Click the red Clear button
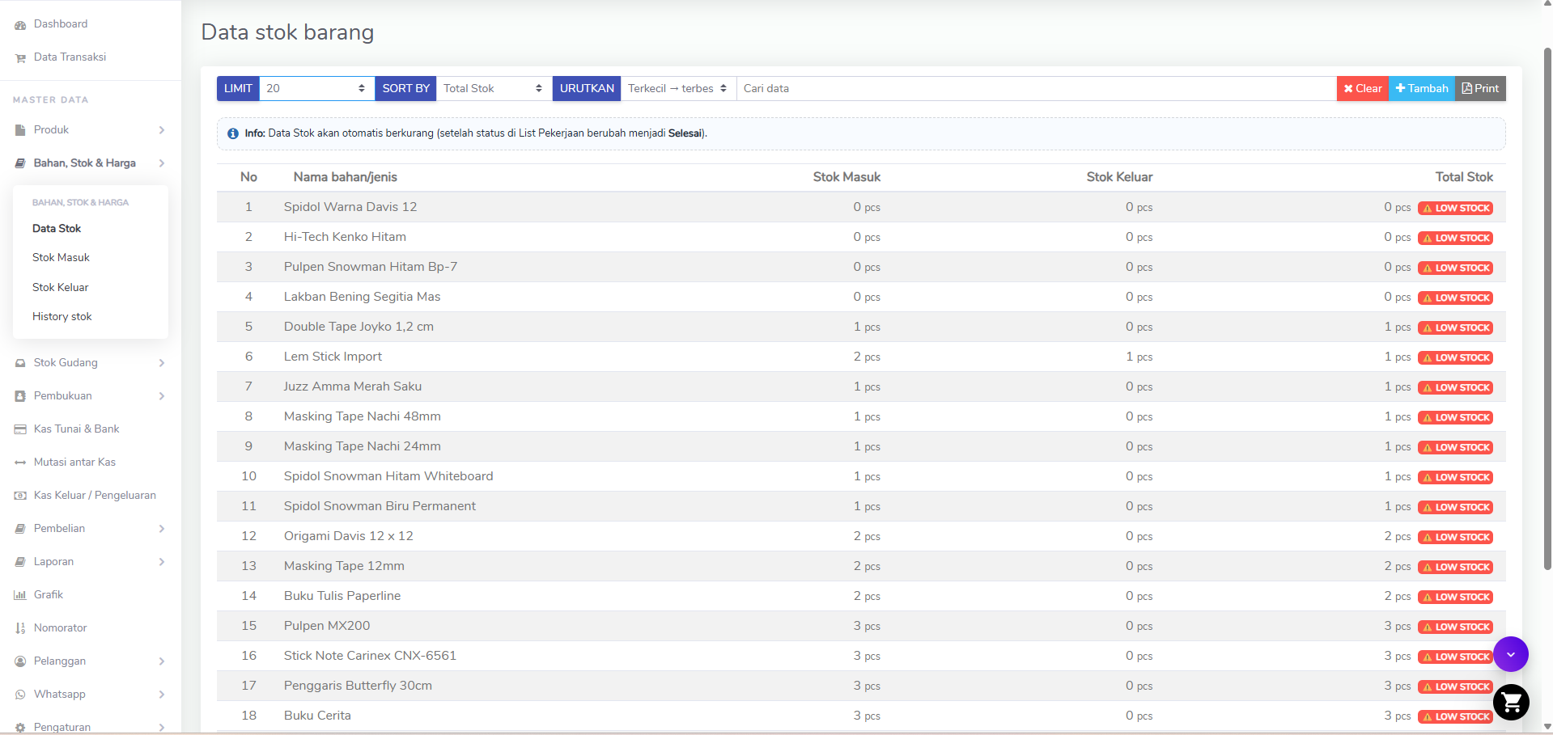1553x735 pixels. [x=1363, y=88]
